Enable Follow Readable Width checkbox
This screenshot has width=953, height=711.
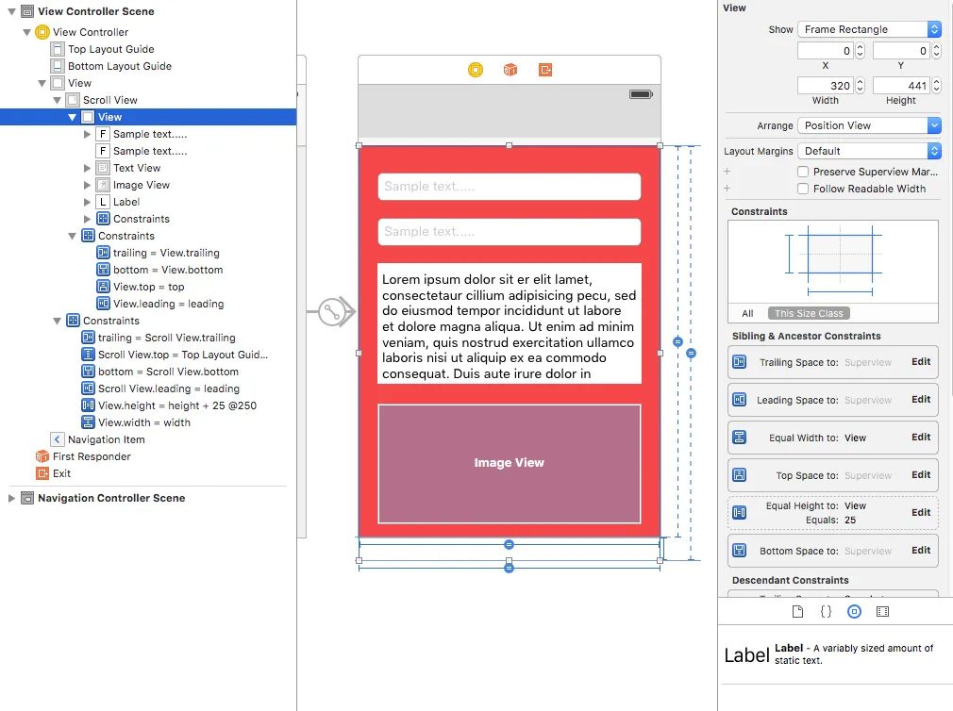pos(803,189)
